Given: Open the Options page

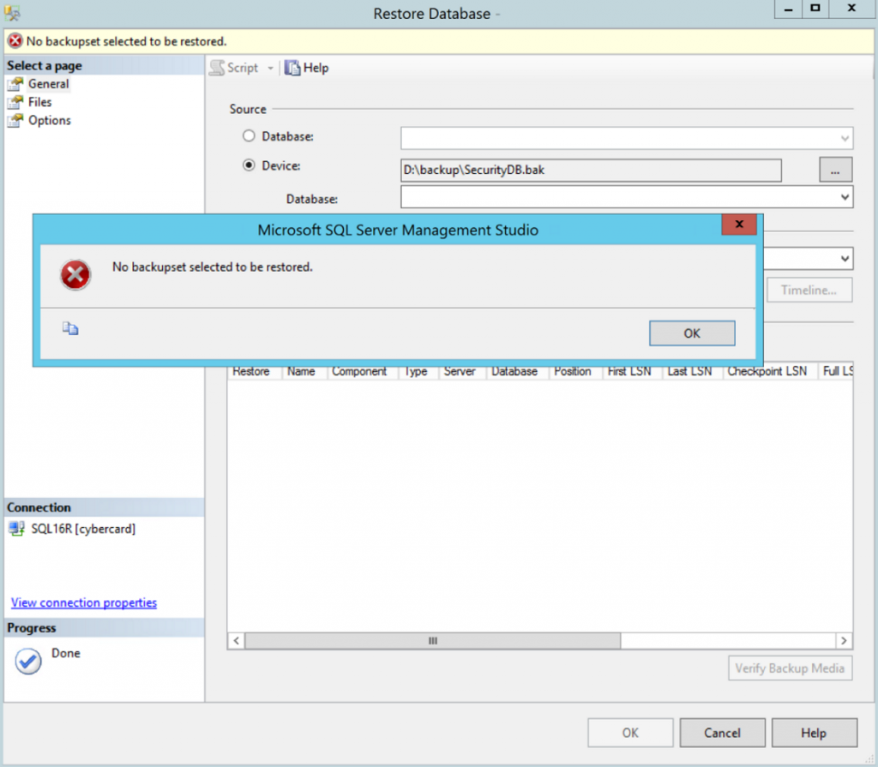Looking at the screenshot, I should 49,120.
